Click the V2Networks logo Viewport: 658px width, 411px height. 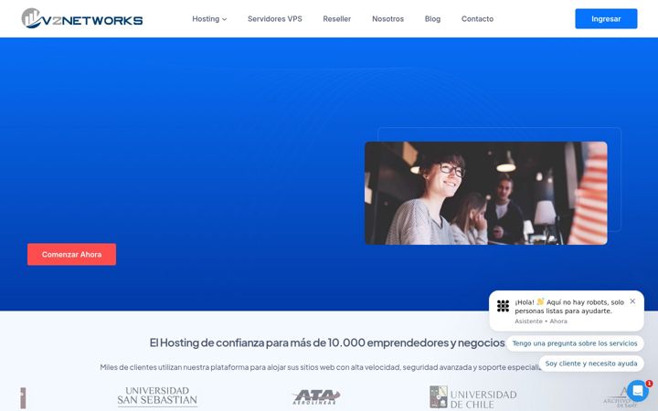[x=82, y=18]
